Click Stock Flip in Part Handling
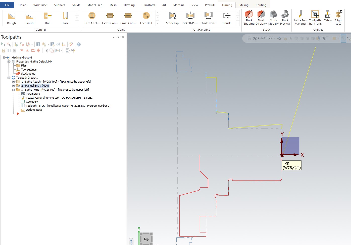 pos(172,18)
